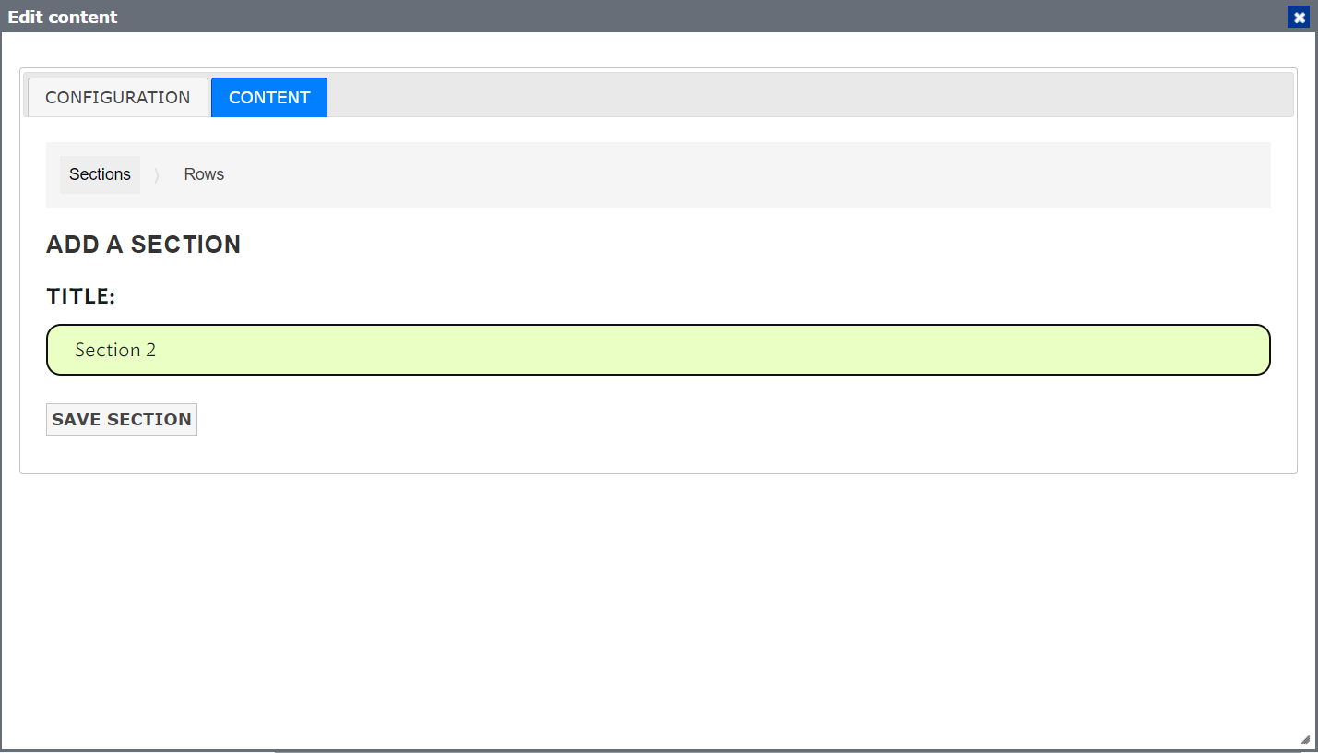The width and height of the screenshot is (1318, 753).
Task: Click the 'Edit content' title bar
Action: [646, 17]
